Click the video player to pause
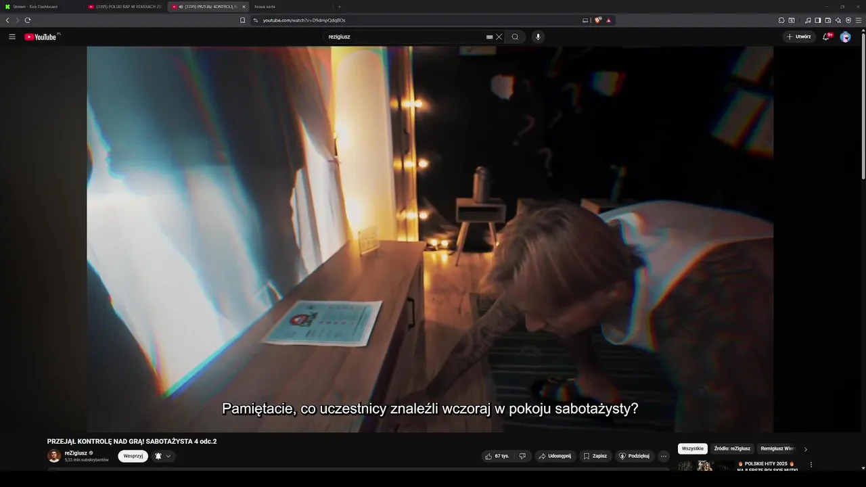The image size is (866, 487). point(430,239)
